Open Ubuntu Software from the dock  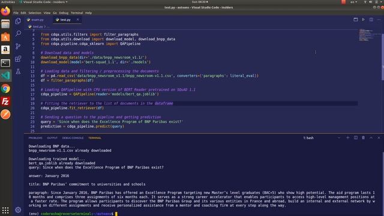[x=5, y=37]
